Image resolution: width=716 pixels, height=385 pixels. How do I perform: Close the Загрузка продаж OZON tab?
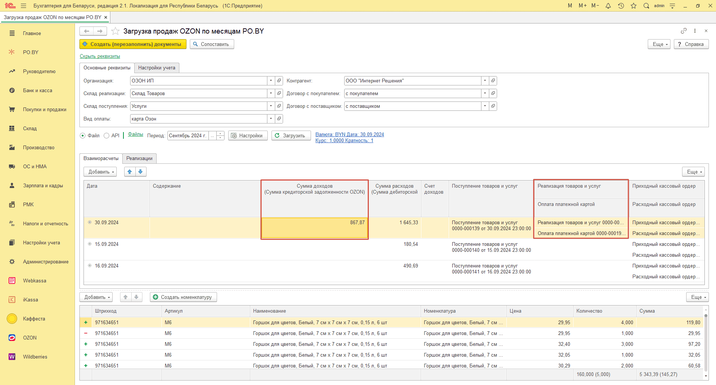[106, 17]
